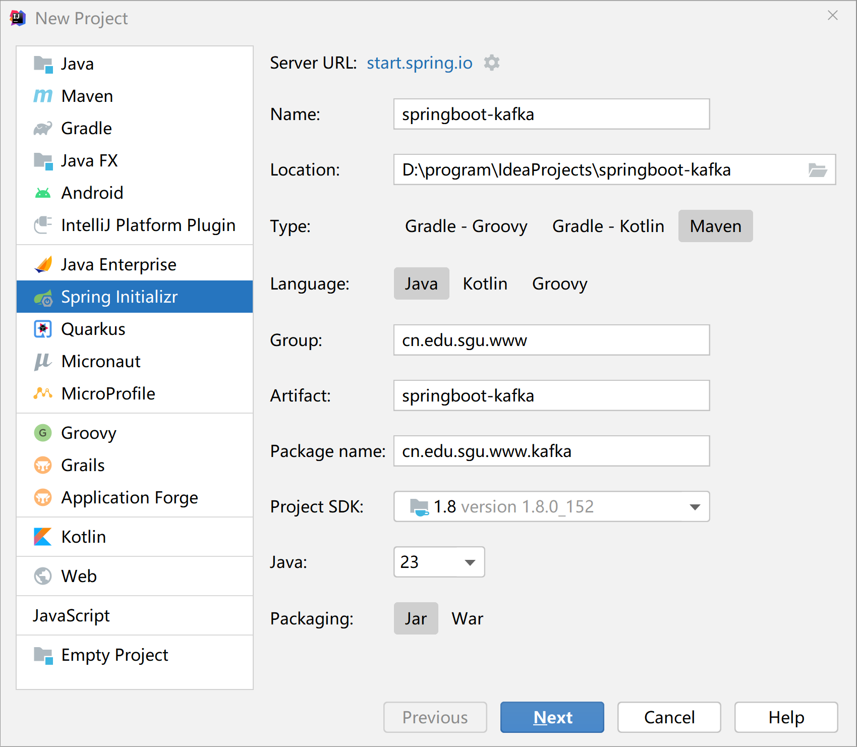The height and width of the screenshot is (747, 857).
Task: Click the Maven 'm' icon in sidebar
Action: coord(43,96)
